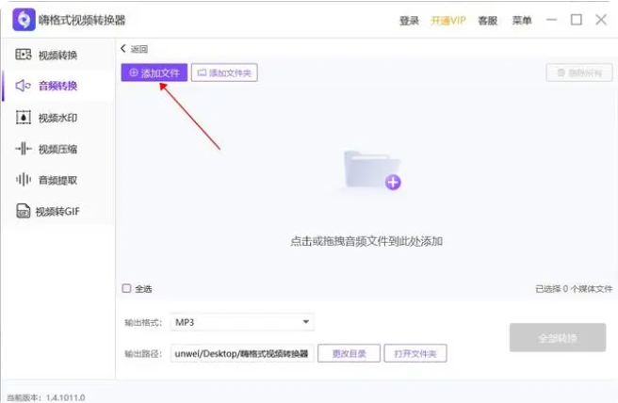618x403 pixels.
Task: Click the 全部转换 button
Action: point(558,338)
